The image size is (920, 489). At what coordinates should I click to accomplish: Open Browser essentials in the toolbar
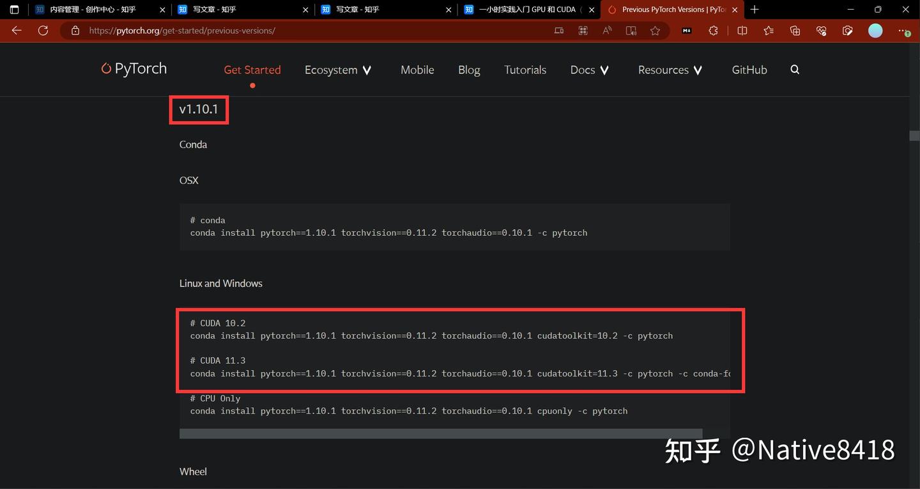pos(821,30)
